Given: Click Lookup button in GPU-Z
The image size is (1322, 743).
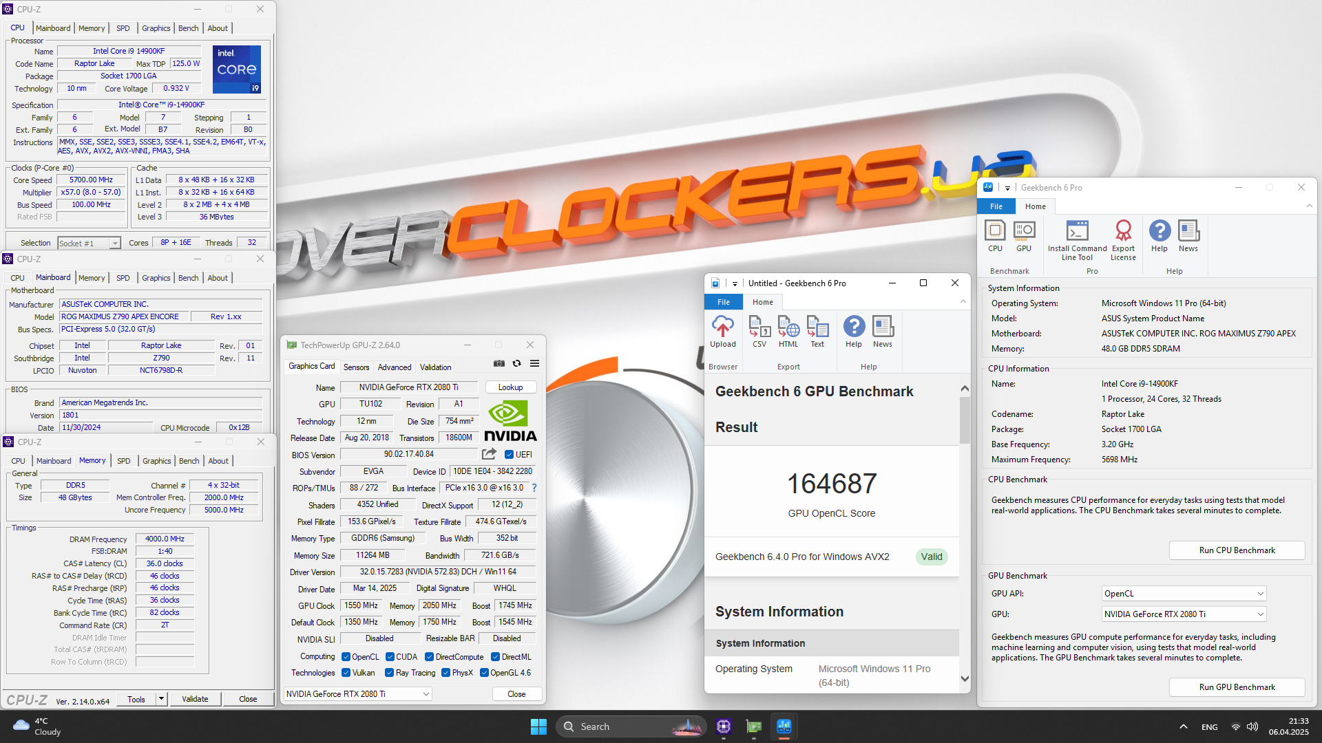Looking at the screenshot, I should [511, 387].
